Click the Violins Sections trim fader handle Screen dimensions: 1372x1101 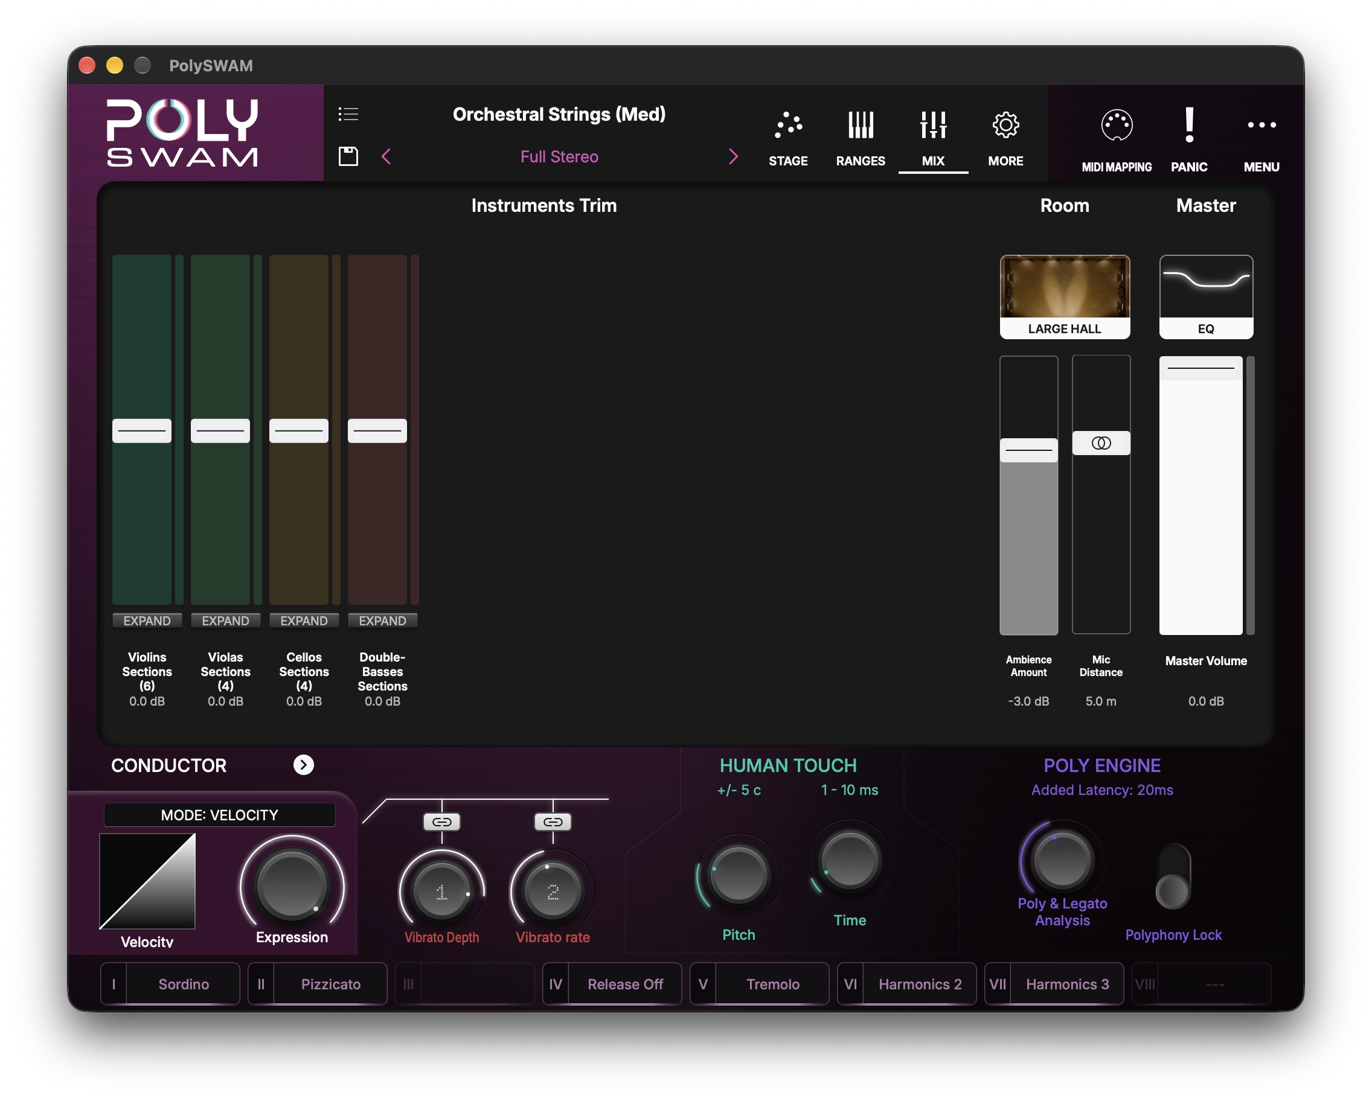tap(142, 430)
